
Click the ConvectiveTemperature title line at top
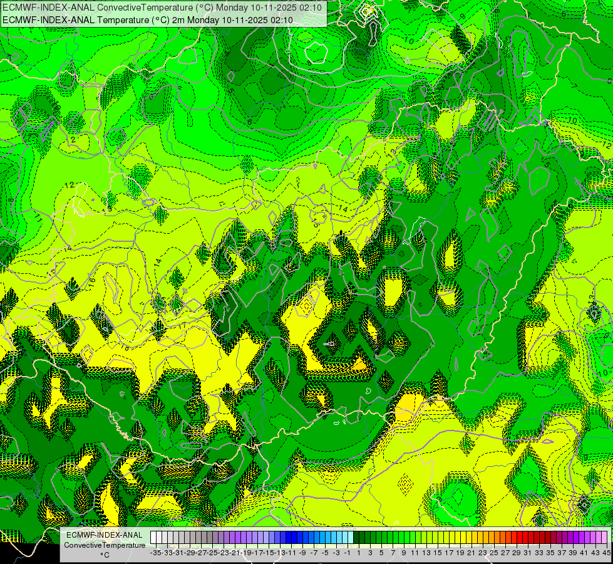(162, 8)
